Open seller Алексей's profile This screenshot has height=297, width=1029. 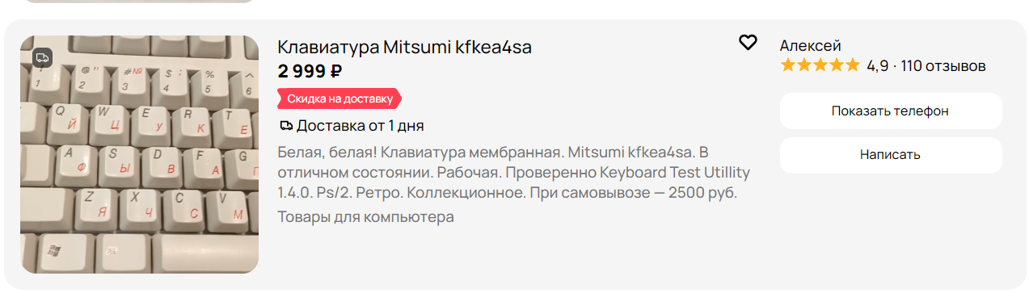pos(810,45)
